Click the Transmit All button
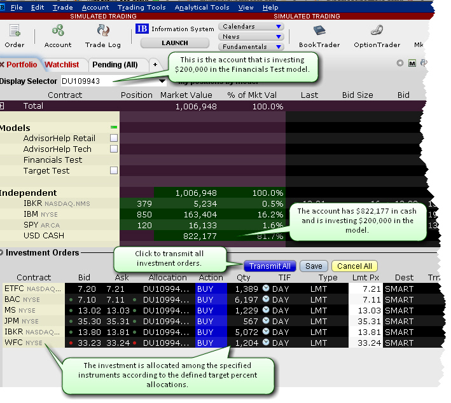Viewport: 451px width, 403px height. point(270,266)
